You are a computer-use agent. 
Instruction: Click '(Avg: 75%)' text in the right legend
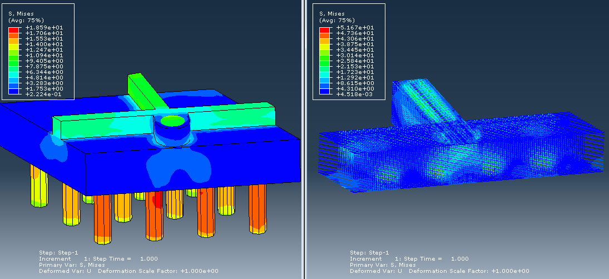[336, 20]
